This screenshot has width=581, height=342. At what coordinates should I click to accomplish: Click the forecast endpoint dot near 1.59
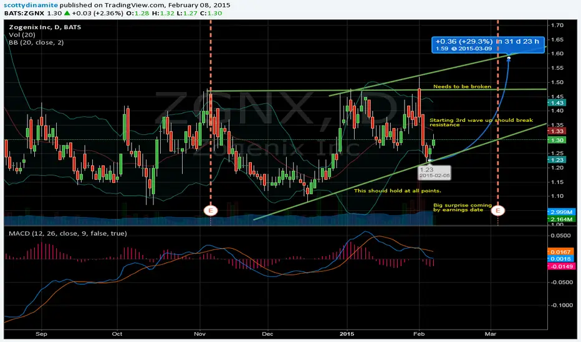509,58
